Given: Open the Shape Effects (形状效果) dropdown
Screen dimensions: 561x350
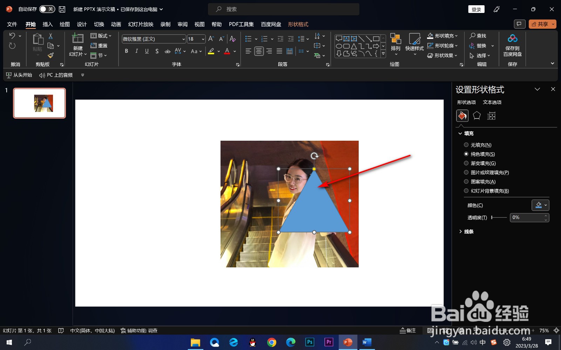Looking at the screenshot, I should (442, 55).
